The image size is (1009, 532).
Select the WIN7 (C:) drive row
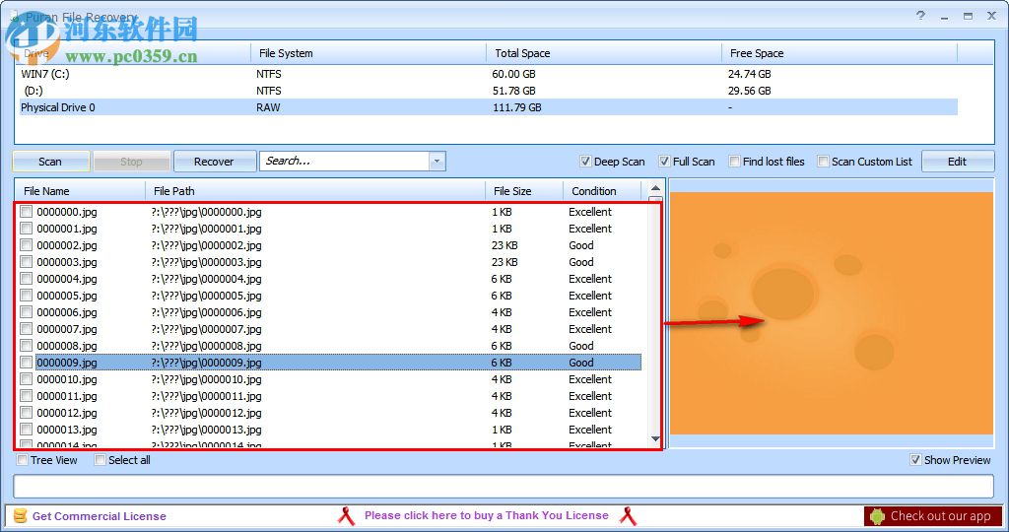coord(489,74)
